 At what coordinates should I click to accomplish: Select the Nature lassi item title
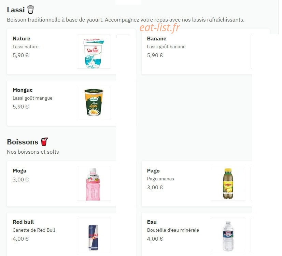tap(22, 39)
